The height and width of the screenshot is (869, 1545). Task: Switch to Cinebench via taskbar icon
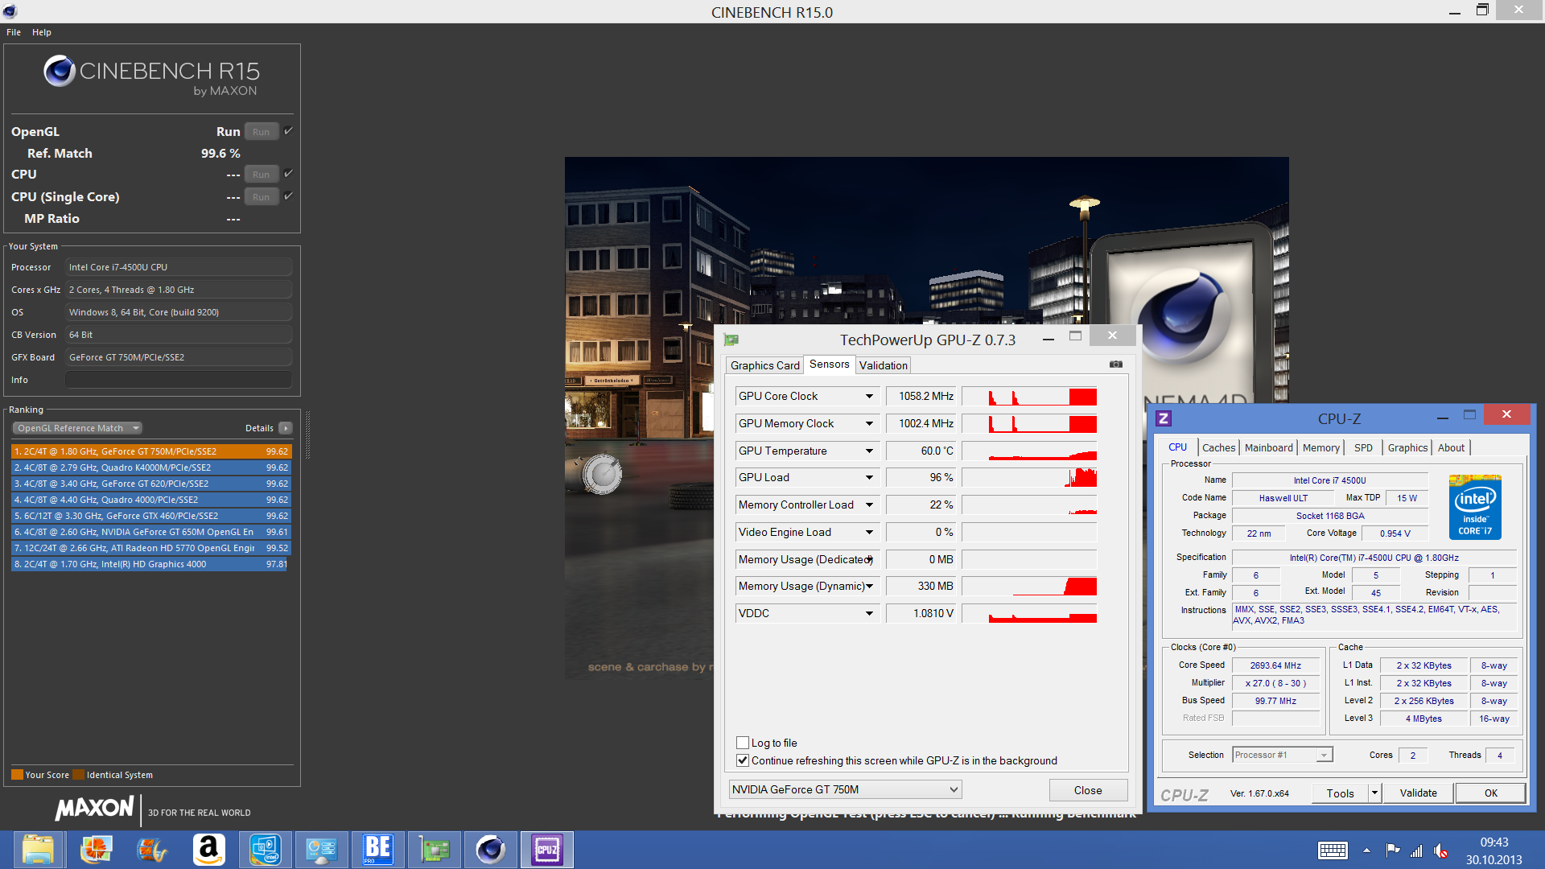coord(490,850)
